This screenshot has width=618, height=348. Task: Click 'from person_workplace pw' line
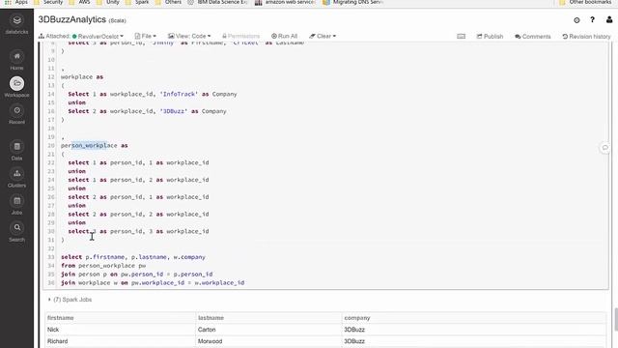pos(103,266)
